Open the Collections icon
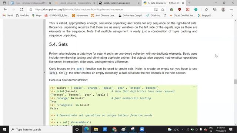 (x=215, y=9)
